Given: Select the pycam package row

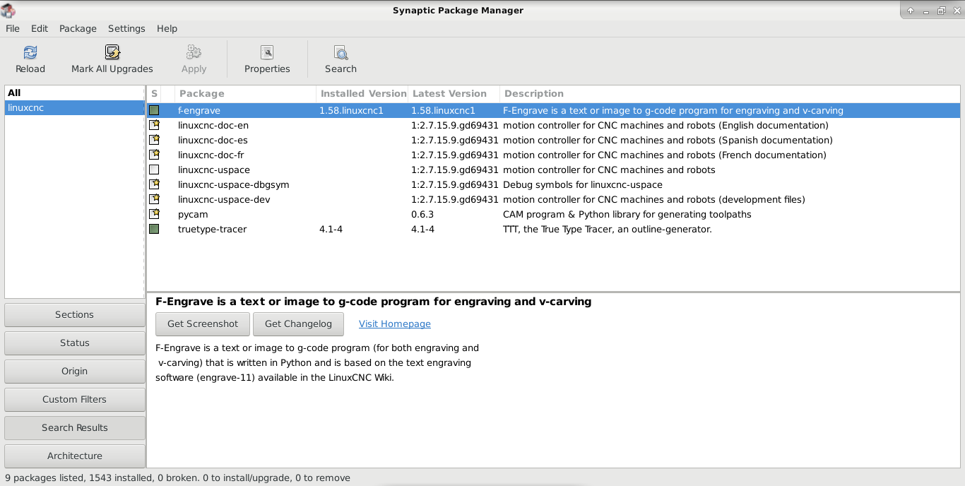Looking at the screenshot, I should [553, 215].
